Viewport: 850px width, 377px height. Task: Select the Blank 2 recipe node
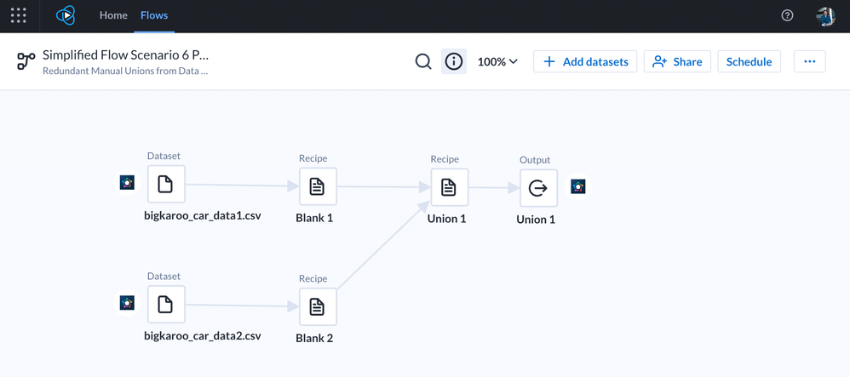coord(318,307)
